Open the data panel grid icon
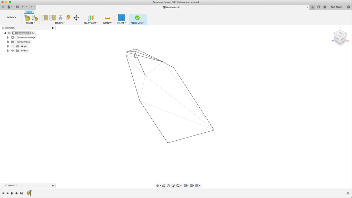Image resolution: width=352 pixels, height=198 pixels. tap(3, 7)
